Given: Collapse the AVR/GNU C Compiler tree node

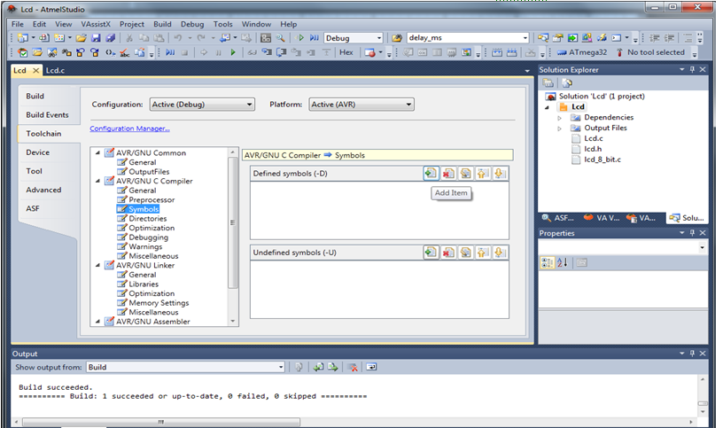Looking at the screenshot, I should pyautogui.click(x=97, y=182).
